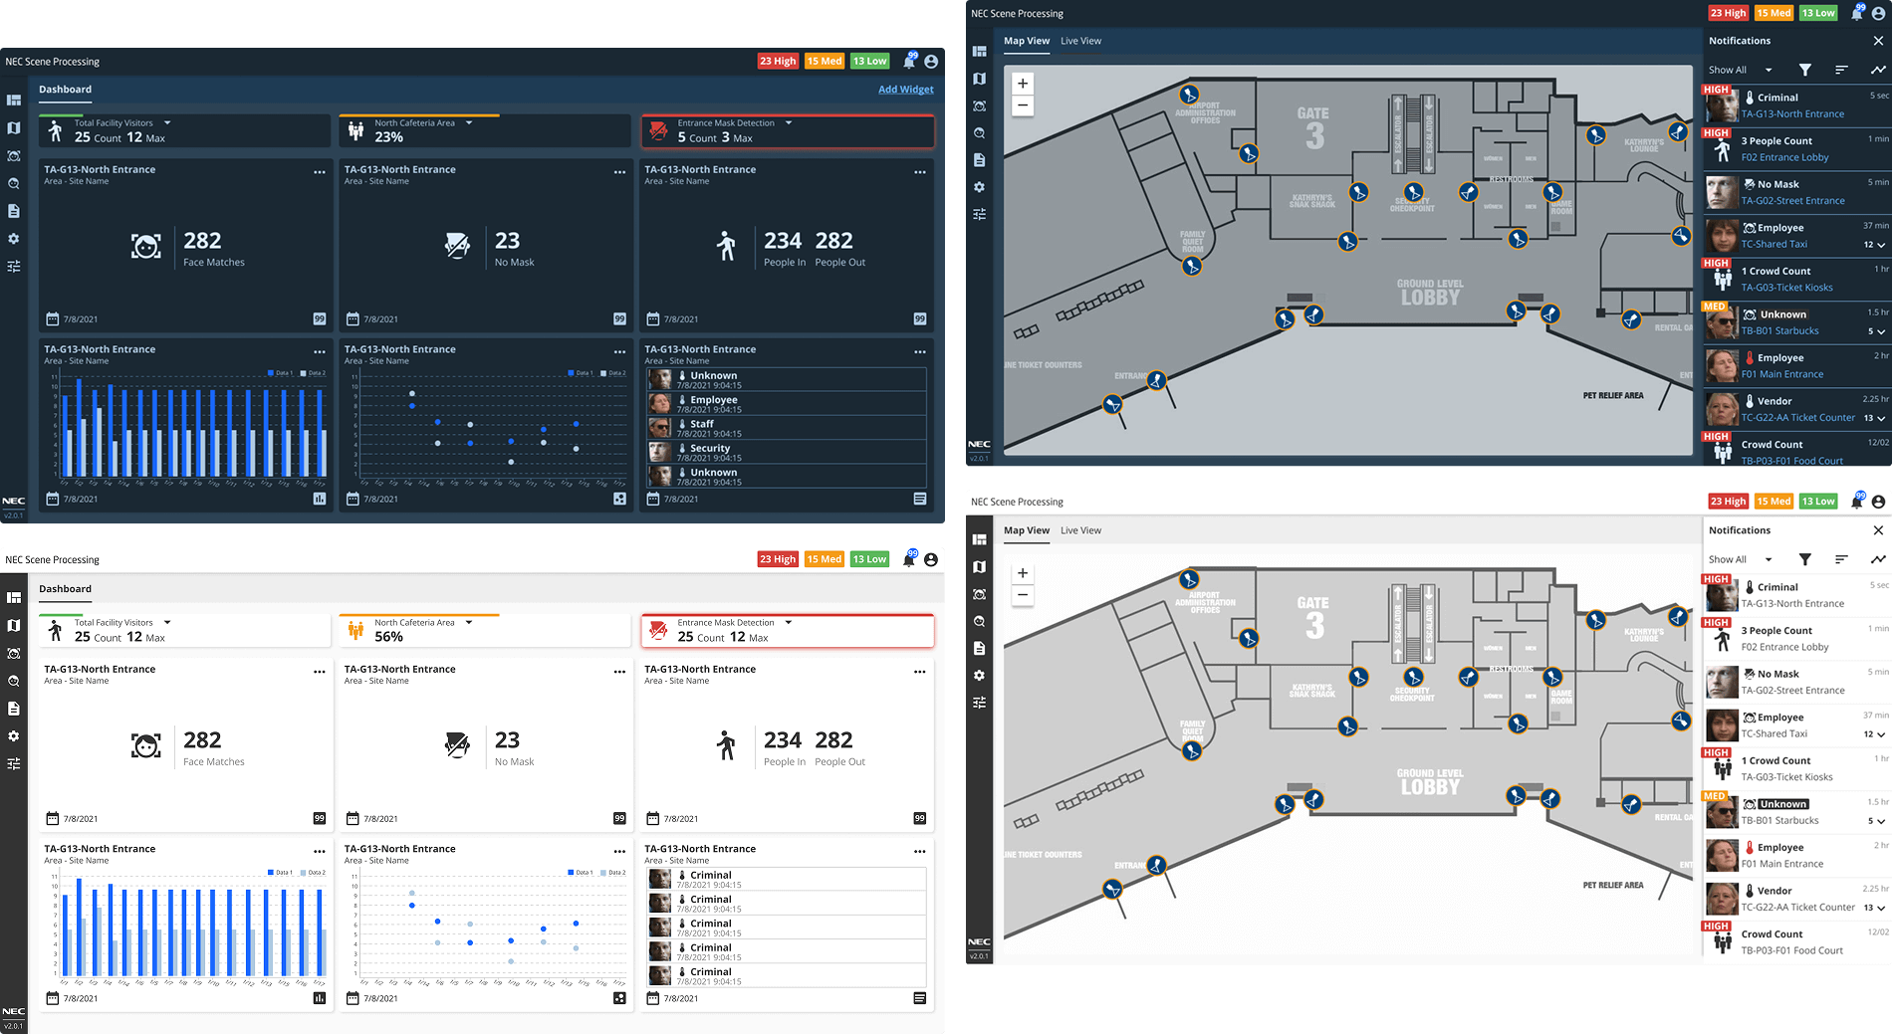Click sort icon in light Notifications panel

[x=1841, y=559]
